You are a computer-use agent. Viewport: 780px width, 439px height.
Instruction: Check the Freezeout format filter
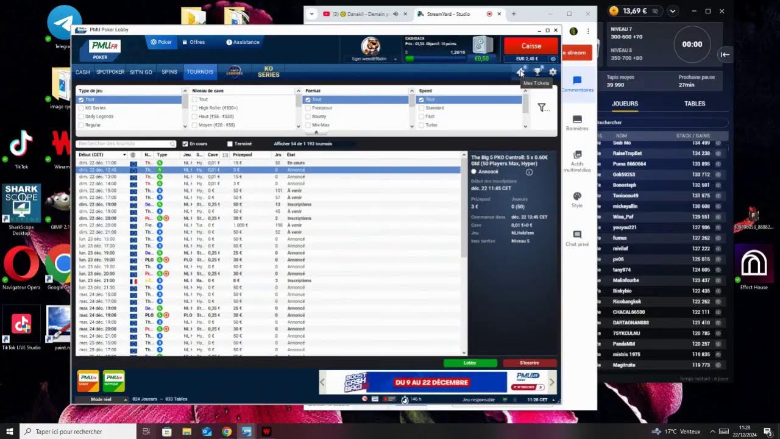pos(308,108)
